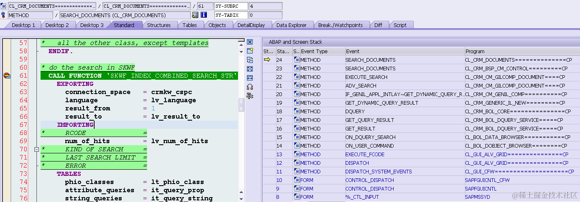Open the Objects tab
The height and width of the screenshot is (202, 580).
217,25
